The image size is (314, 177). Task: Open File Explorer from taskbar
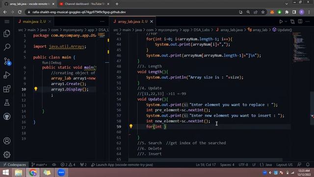[19, 173]
